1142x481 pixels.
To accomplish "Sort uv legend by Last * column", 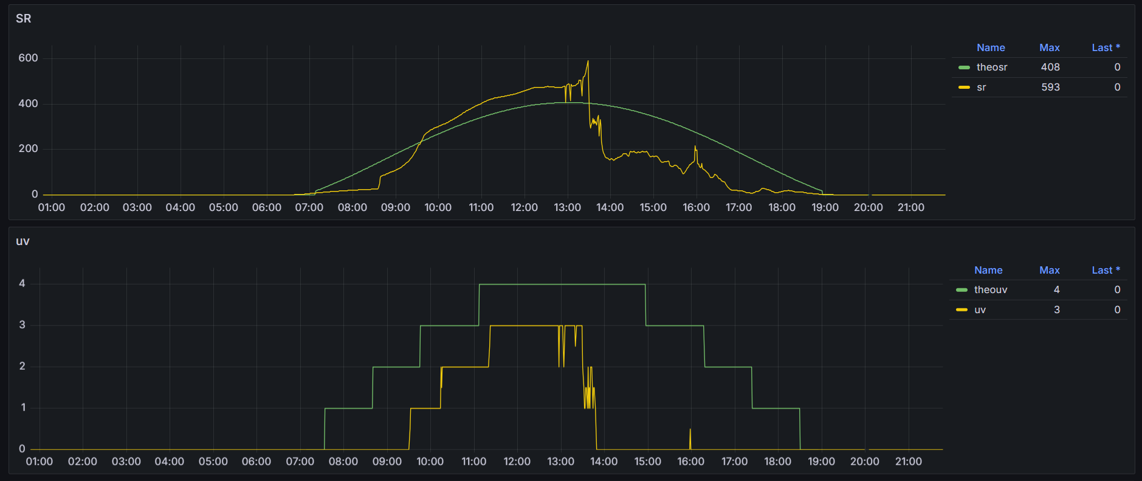I will click(x=1106, y=270).
